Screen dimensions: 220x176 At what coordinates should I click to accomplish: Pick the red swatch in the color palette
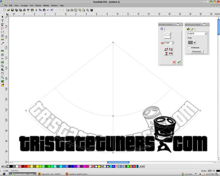click(26, 166)
